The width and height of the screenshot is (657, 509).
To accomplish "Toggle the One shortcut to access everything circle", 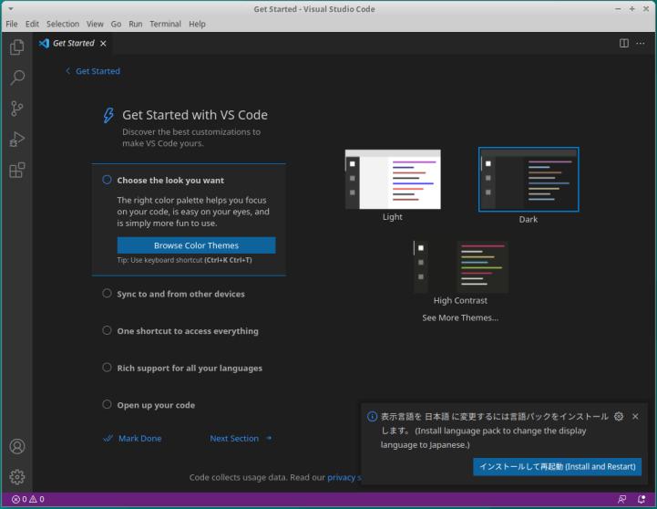I will [x=107, y=330].
